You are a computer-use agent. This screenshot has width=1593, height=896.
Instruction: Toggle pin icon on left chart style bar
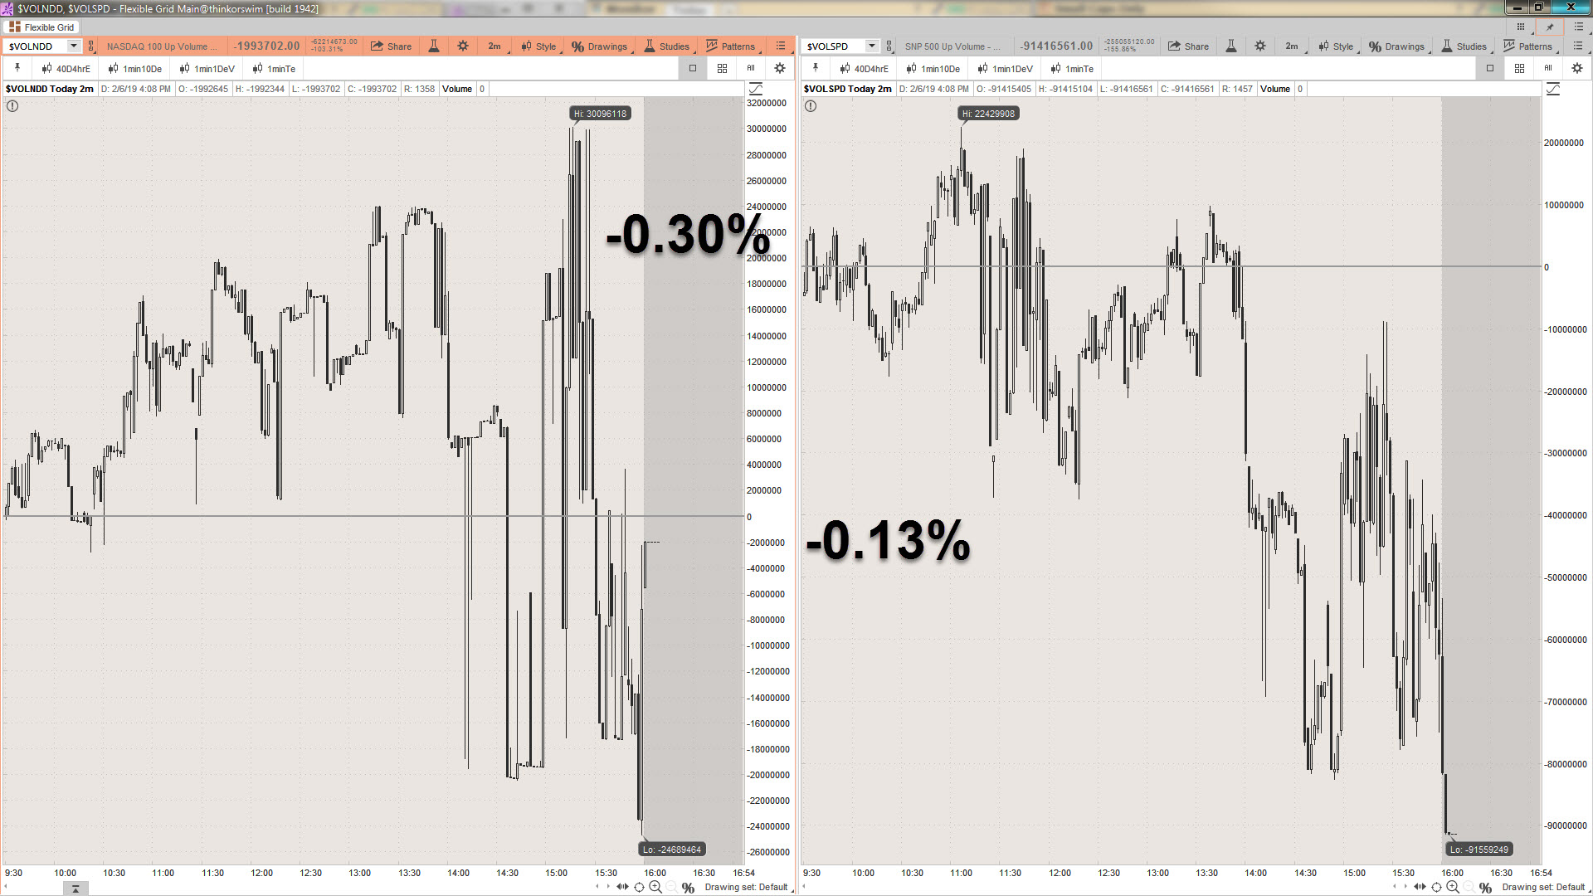click(17, 68)
